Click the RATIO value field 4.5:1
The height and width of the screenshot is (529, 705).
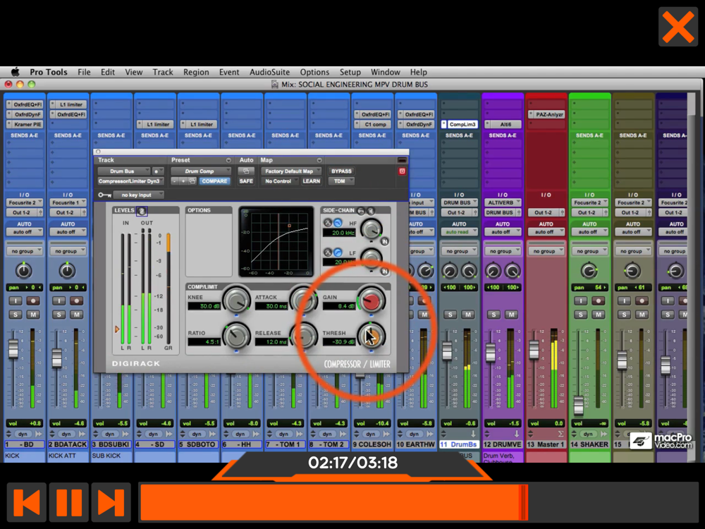click(204, 342)
